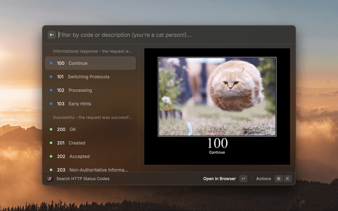Select the 102 Processing entry
This screenshot has width=338, height=211.
pyautogui.click(x=90, y=90)
